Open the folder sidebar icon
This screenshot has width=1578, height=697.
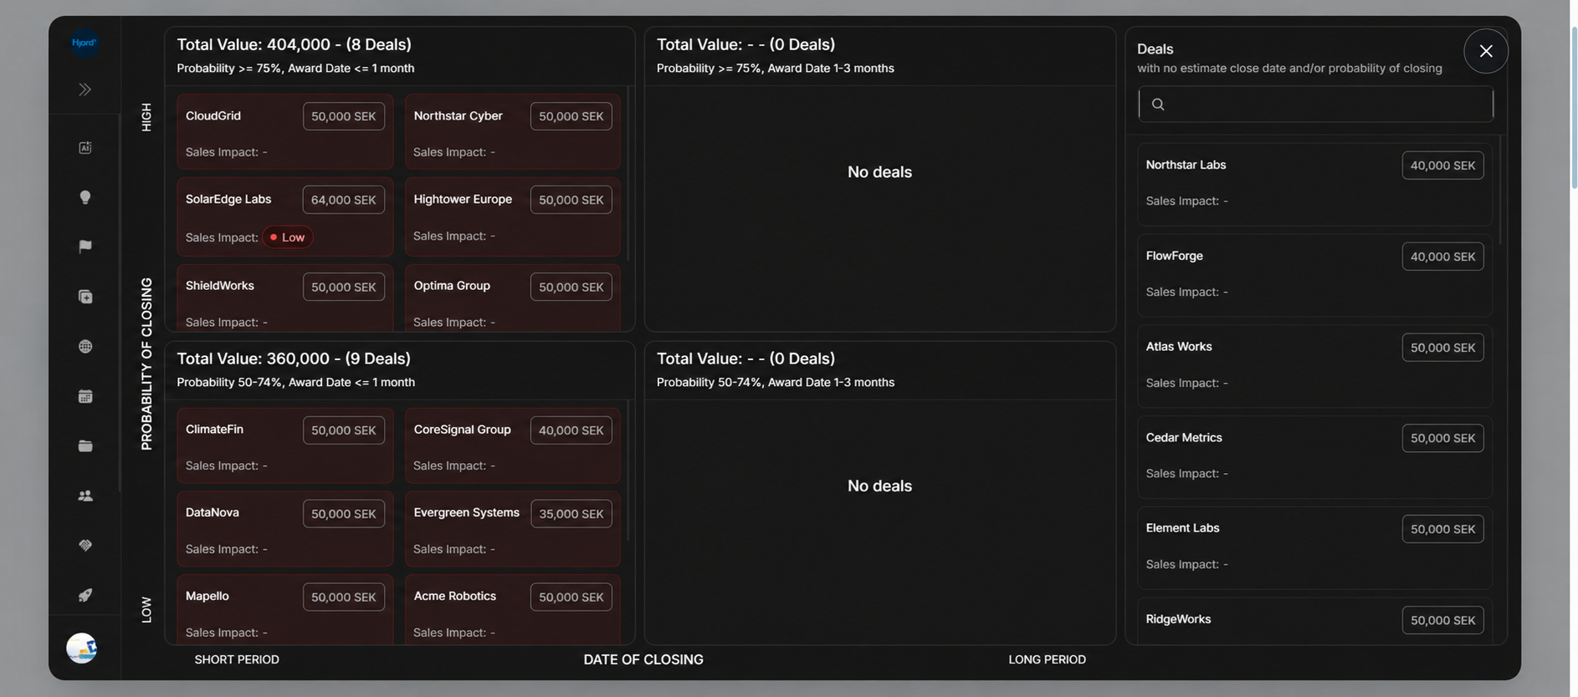tap(85, 446)
